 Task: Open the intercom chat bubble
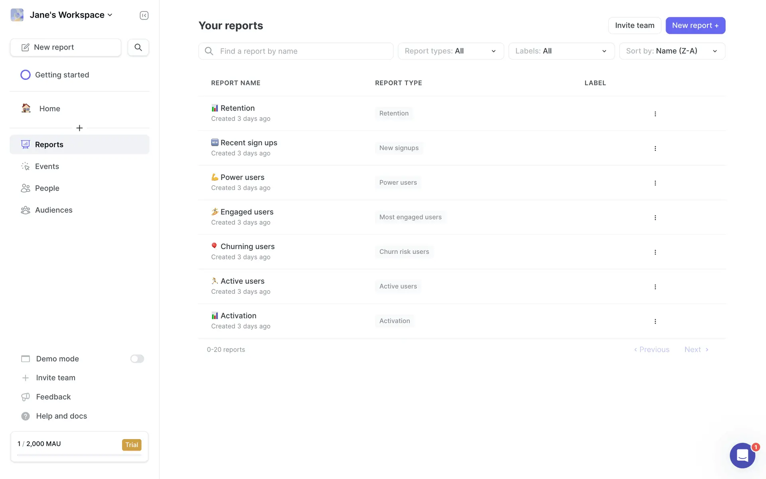(742, 455)
